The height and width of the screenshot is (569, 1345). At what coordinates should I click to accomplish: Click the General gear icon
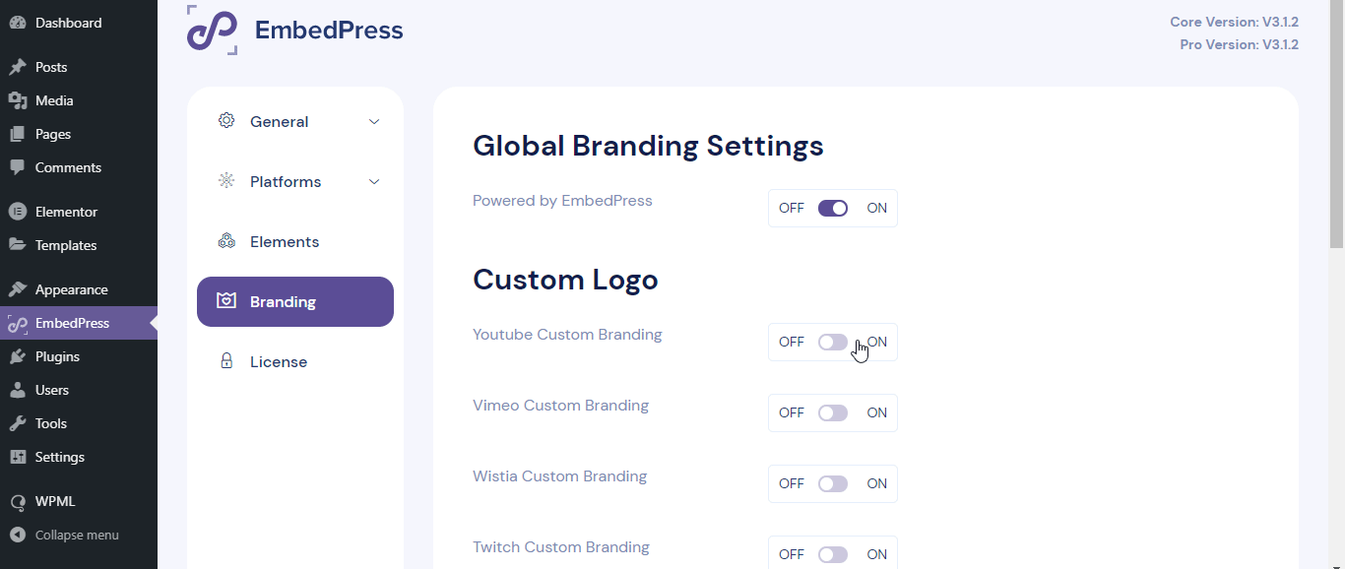(226, 121)
